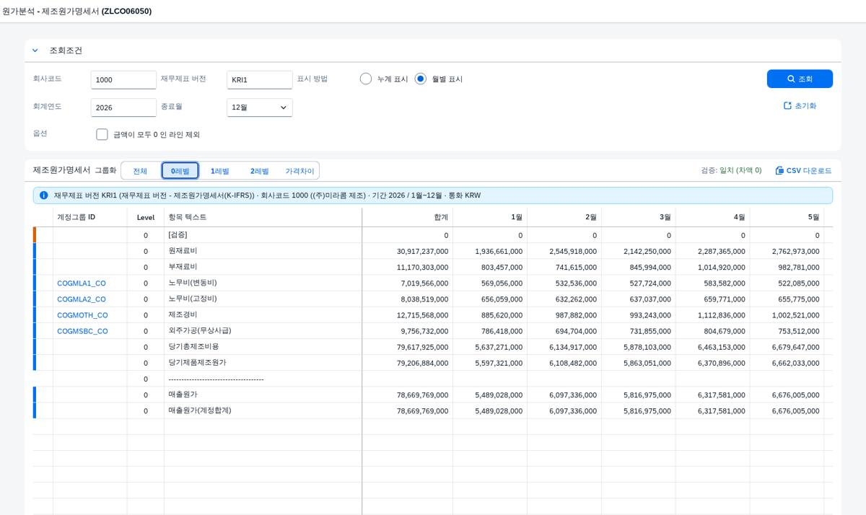Select the 매출원가(계정합계) row text
866x515 pixels.
[x=200, y=410]
